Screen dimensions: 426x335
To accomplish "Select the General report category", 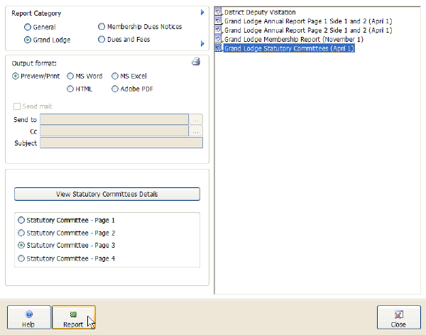I will [x=28, y=27].
